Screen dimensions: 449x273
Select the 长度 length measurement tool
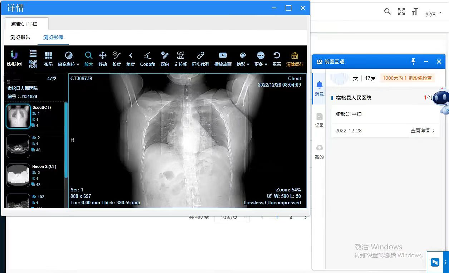click(117, 59)
